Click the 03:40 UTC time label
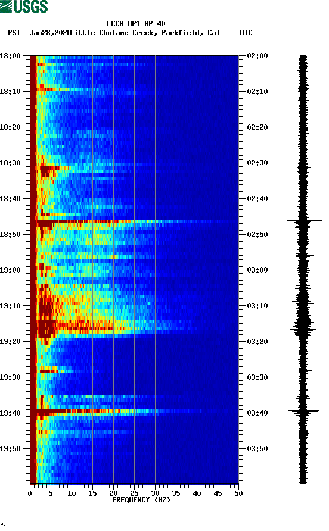This screenshot has height=531, width=329. coord(257,413)
